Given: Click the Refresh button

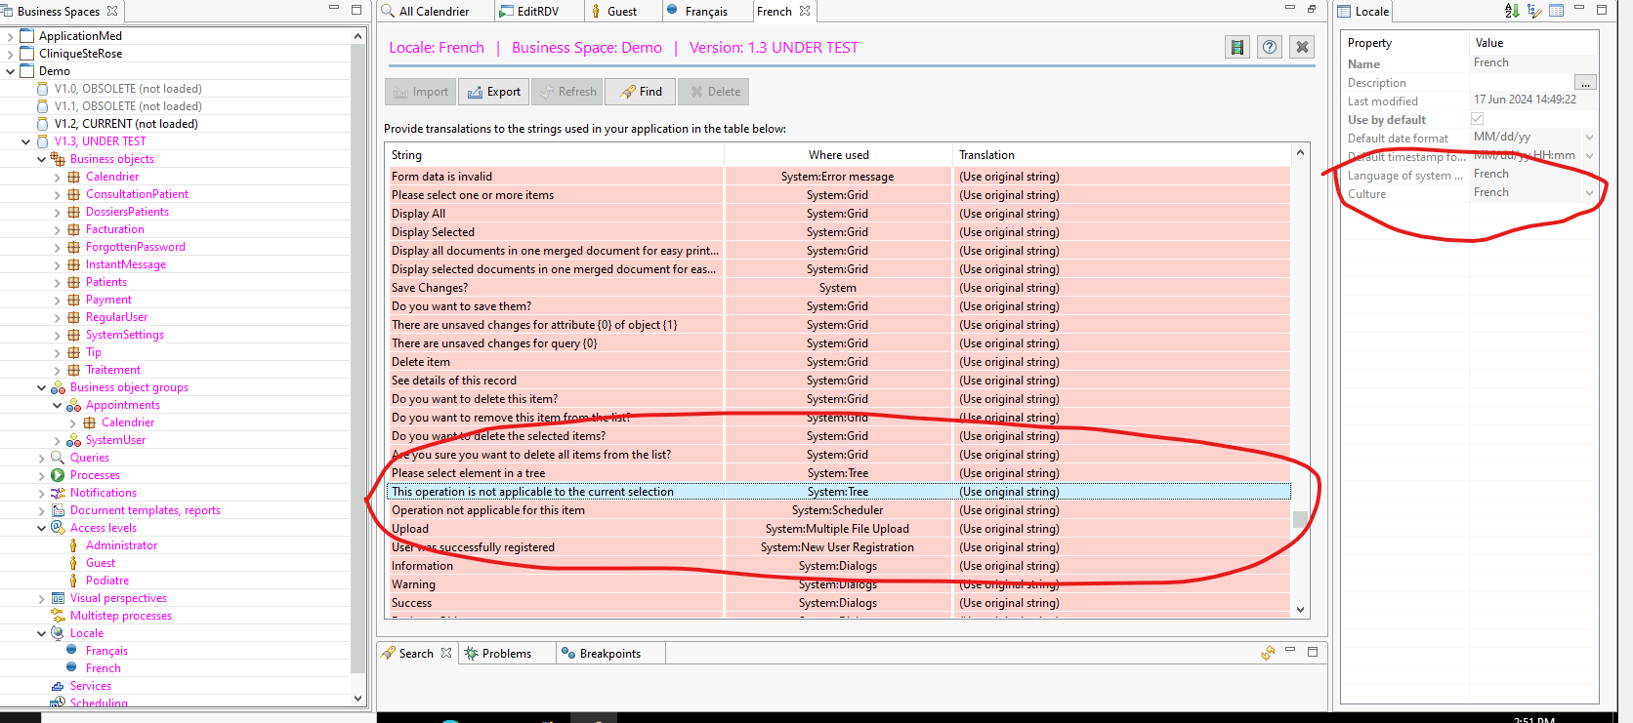Looking at the screenshot, I should point(566,92).
